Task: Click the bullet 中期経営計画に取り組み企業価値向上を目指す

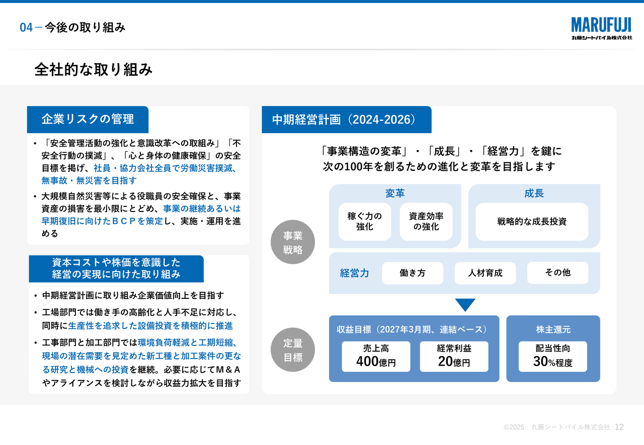Action: (133, 296)
